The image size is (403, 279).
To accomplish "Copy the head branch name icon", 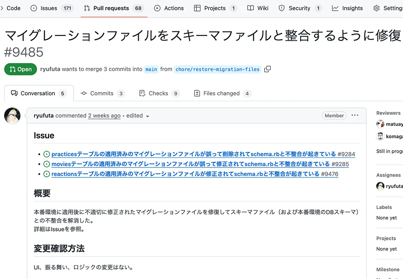I will (267, 69).
